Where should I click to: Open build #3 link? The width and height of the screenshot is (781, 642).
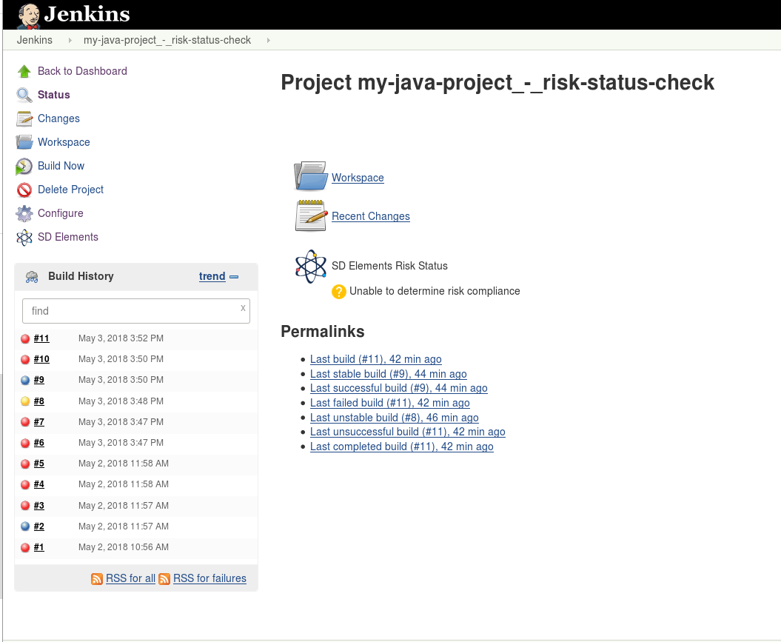click(x=38, y=506)
